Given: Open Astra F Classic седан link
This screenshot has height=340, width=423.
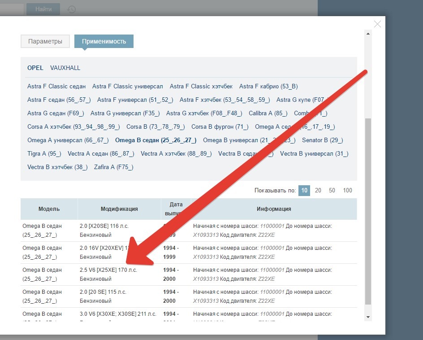Looking at the screenshot, I should click(x=56, y=87).
